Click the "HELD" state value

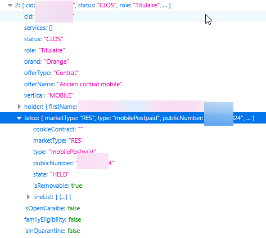coord(60,174)
